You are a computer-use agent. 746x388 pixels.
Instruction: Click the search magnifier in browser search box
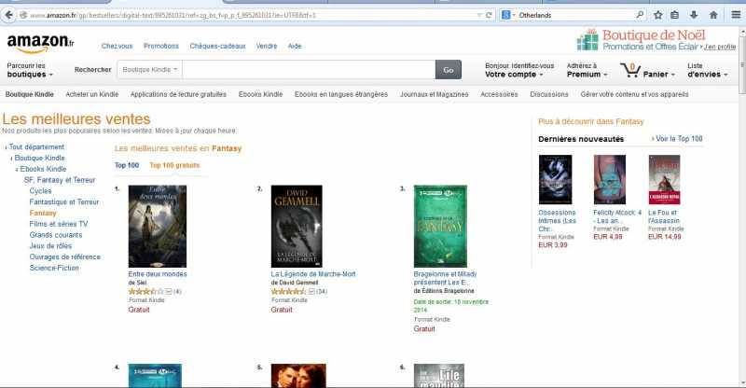click(640, 15)
